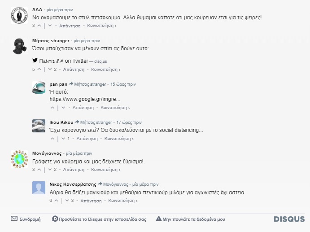Open Μήτσος stranger's avatar profile
This screenshot has height=232, width=310.
coord(18,46)
